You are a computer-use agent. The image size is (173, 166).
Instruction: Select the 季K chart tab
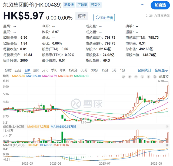(54, 70)
